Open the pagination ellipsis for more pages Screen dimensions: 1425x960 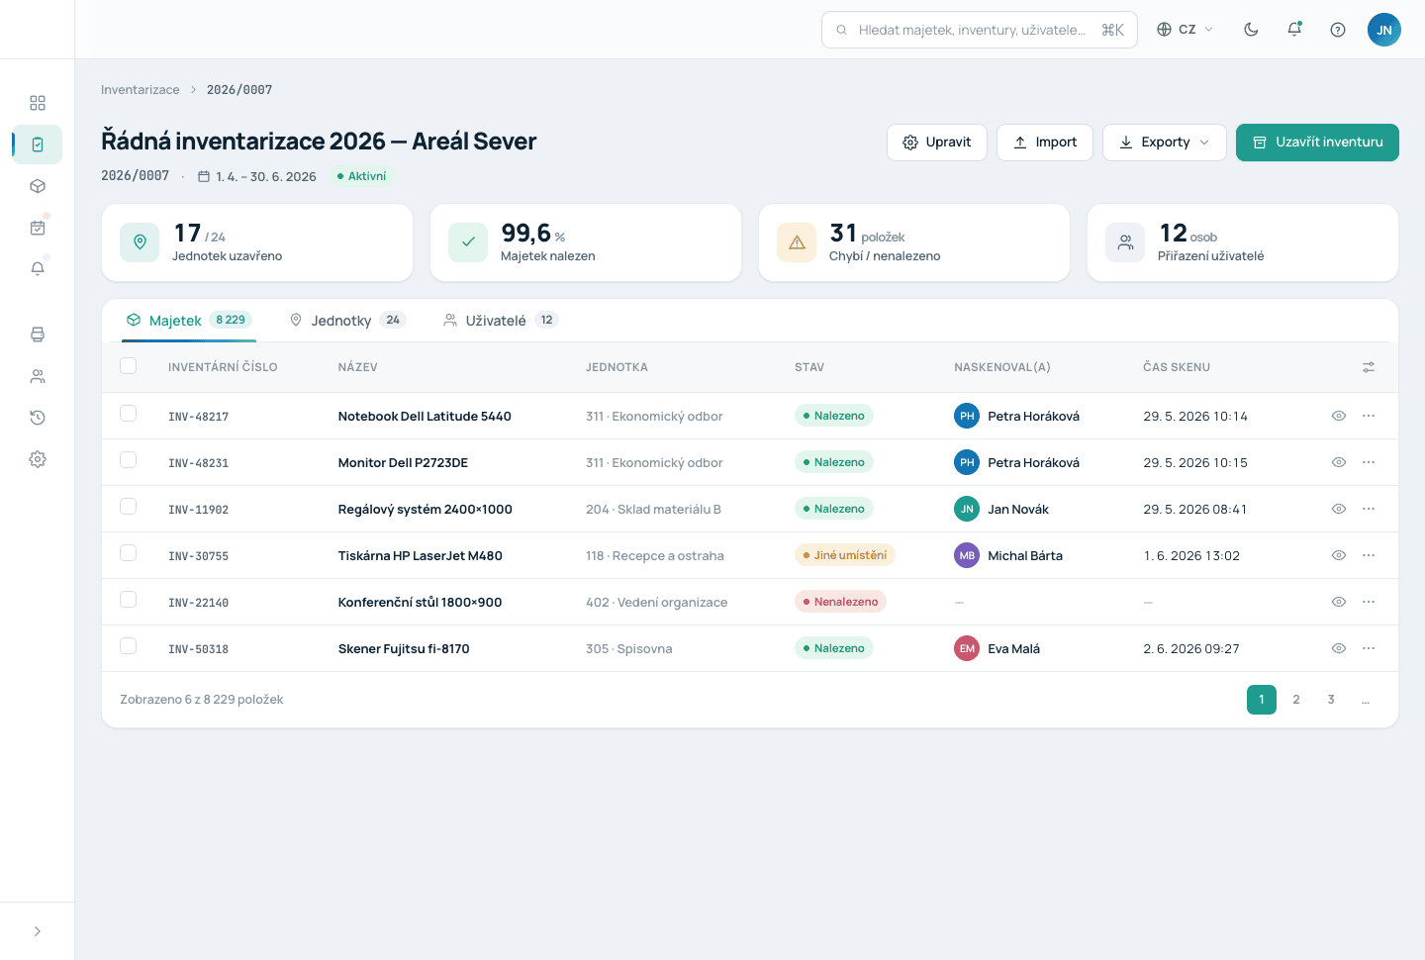[1366, 700]
